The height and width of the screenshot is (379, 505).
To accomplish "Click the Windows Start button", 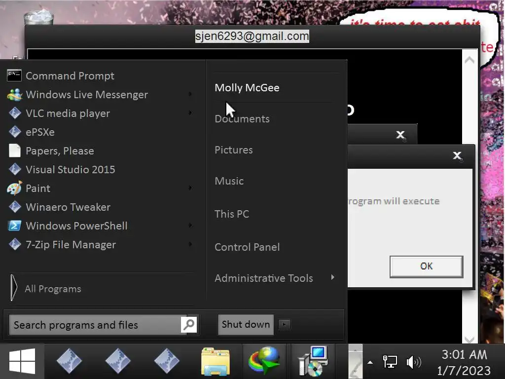I will tap(22, 361).
